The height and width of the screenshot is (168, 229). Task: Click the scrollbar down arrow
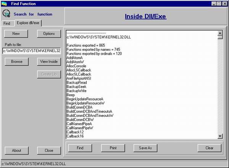(220, 136)
